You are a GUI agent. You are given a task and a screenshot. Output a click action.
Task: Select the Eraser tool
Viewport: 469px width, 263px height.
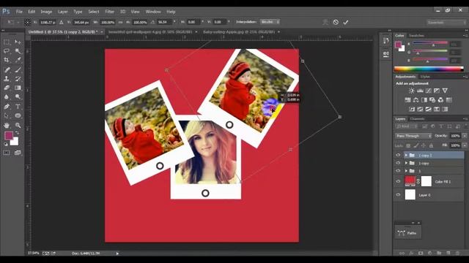point(7,88)
